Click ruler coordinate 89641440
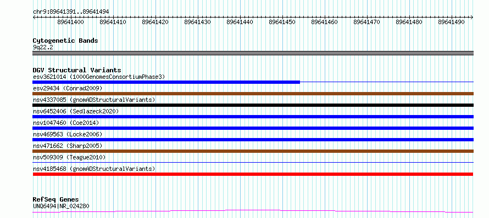Viewport: 489px width, 218px height. coord(240,22)
